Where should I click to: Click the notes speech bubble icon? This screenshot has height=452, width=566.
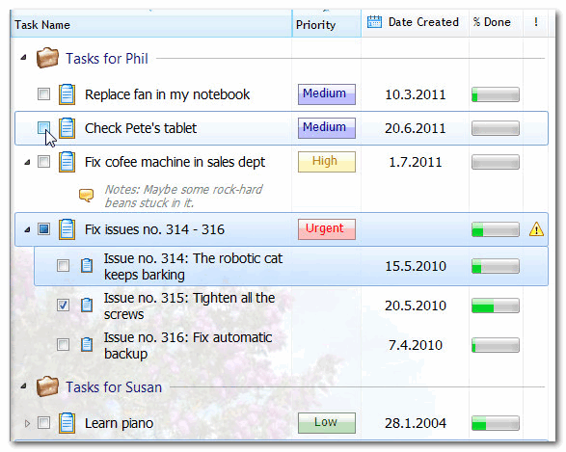86,196
